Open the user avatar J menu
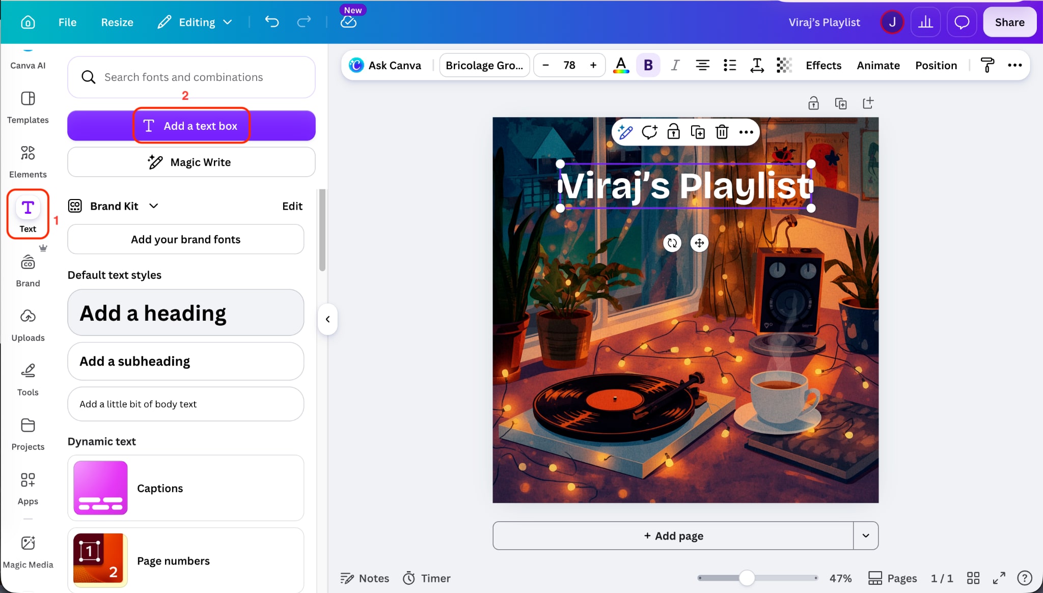1043x593 pixels. coord(892,22)
